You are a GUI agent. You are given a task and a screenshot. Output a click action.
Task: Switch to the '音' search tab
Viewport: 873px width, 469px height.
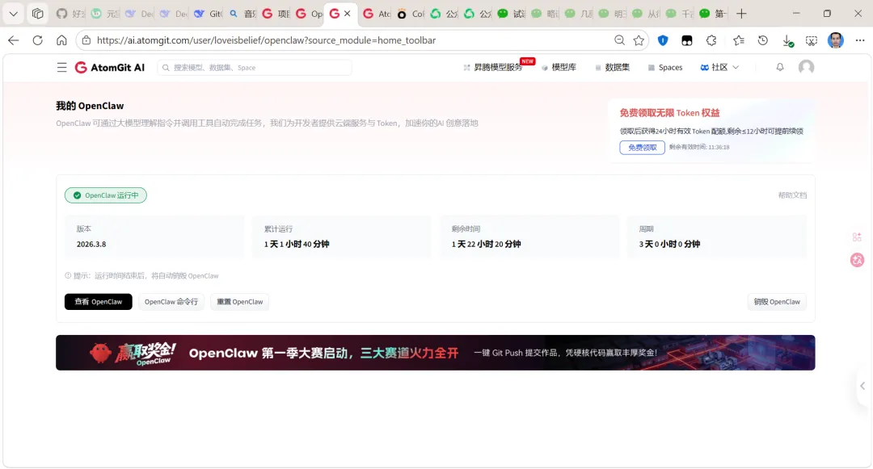241,14
